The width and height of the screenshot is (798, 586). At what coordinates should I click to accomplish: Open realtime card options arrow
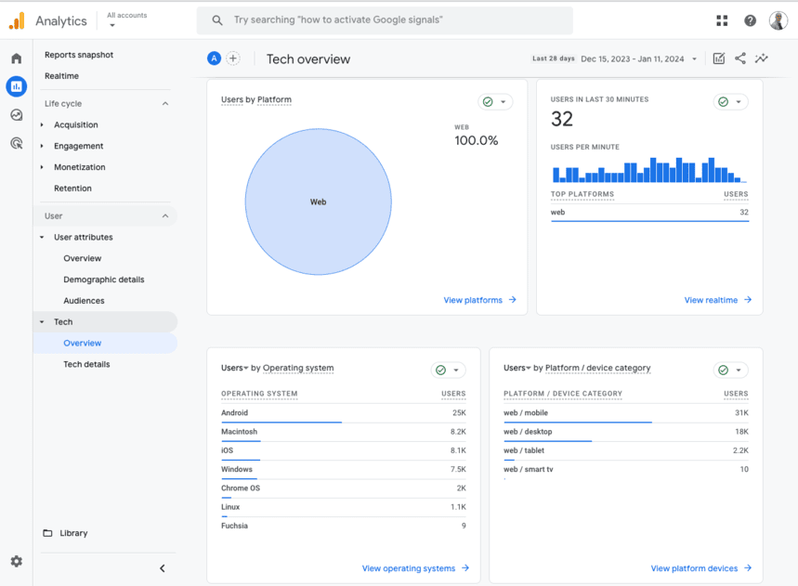739,102
